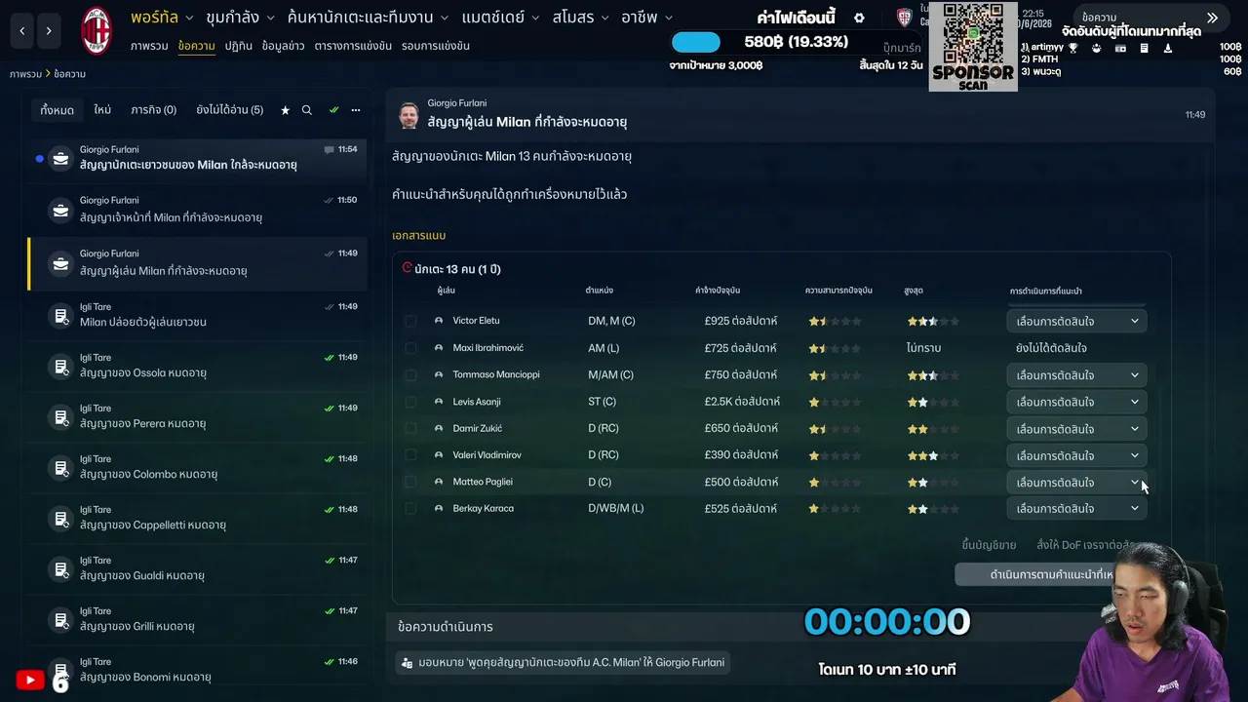Tick the checkbox for Damir Zukić

[410, 428]
